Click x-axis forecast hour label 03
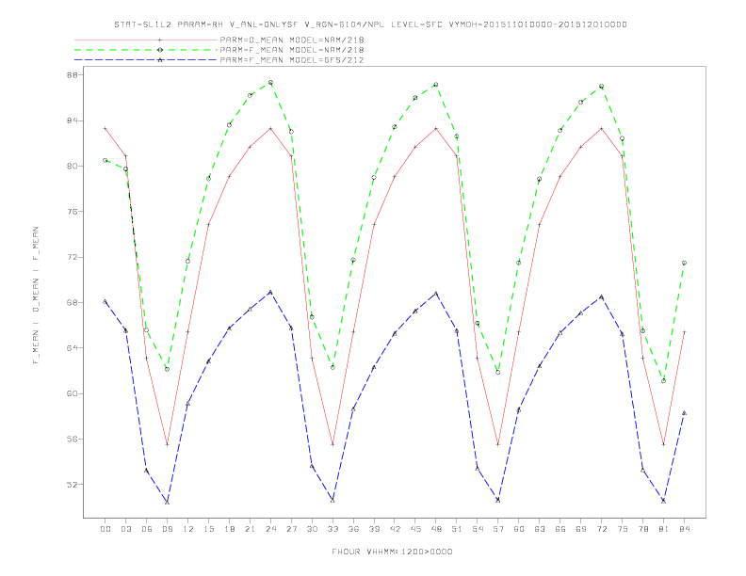Screen dimensions: 746x576 point(126,529)
